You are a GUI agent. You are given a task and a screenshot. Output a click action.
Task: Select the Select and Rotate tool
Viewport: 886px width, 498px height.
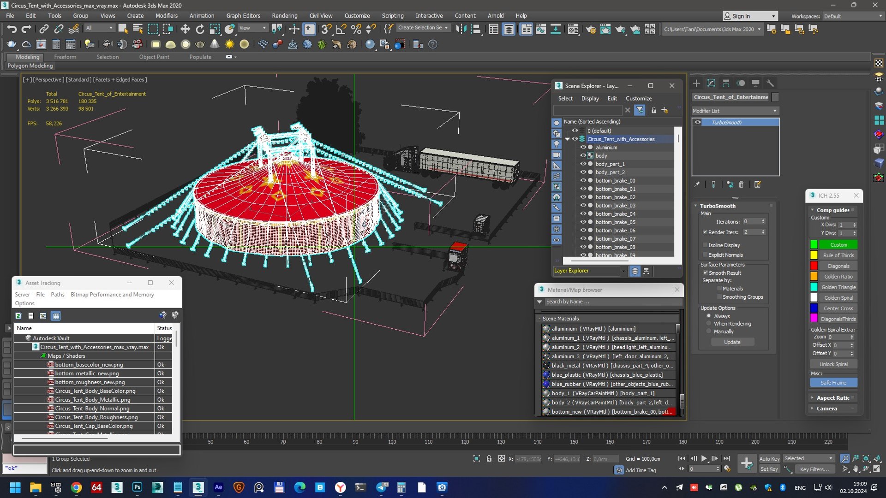pos(200,29)
